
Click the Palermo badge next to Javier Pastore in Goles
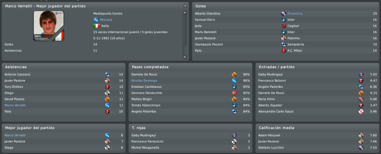283,38
